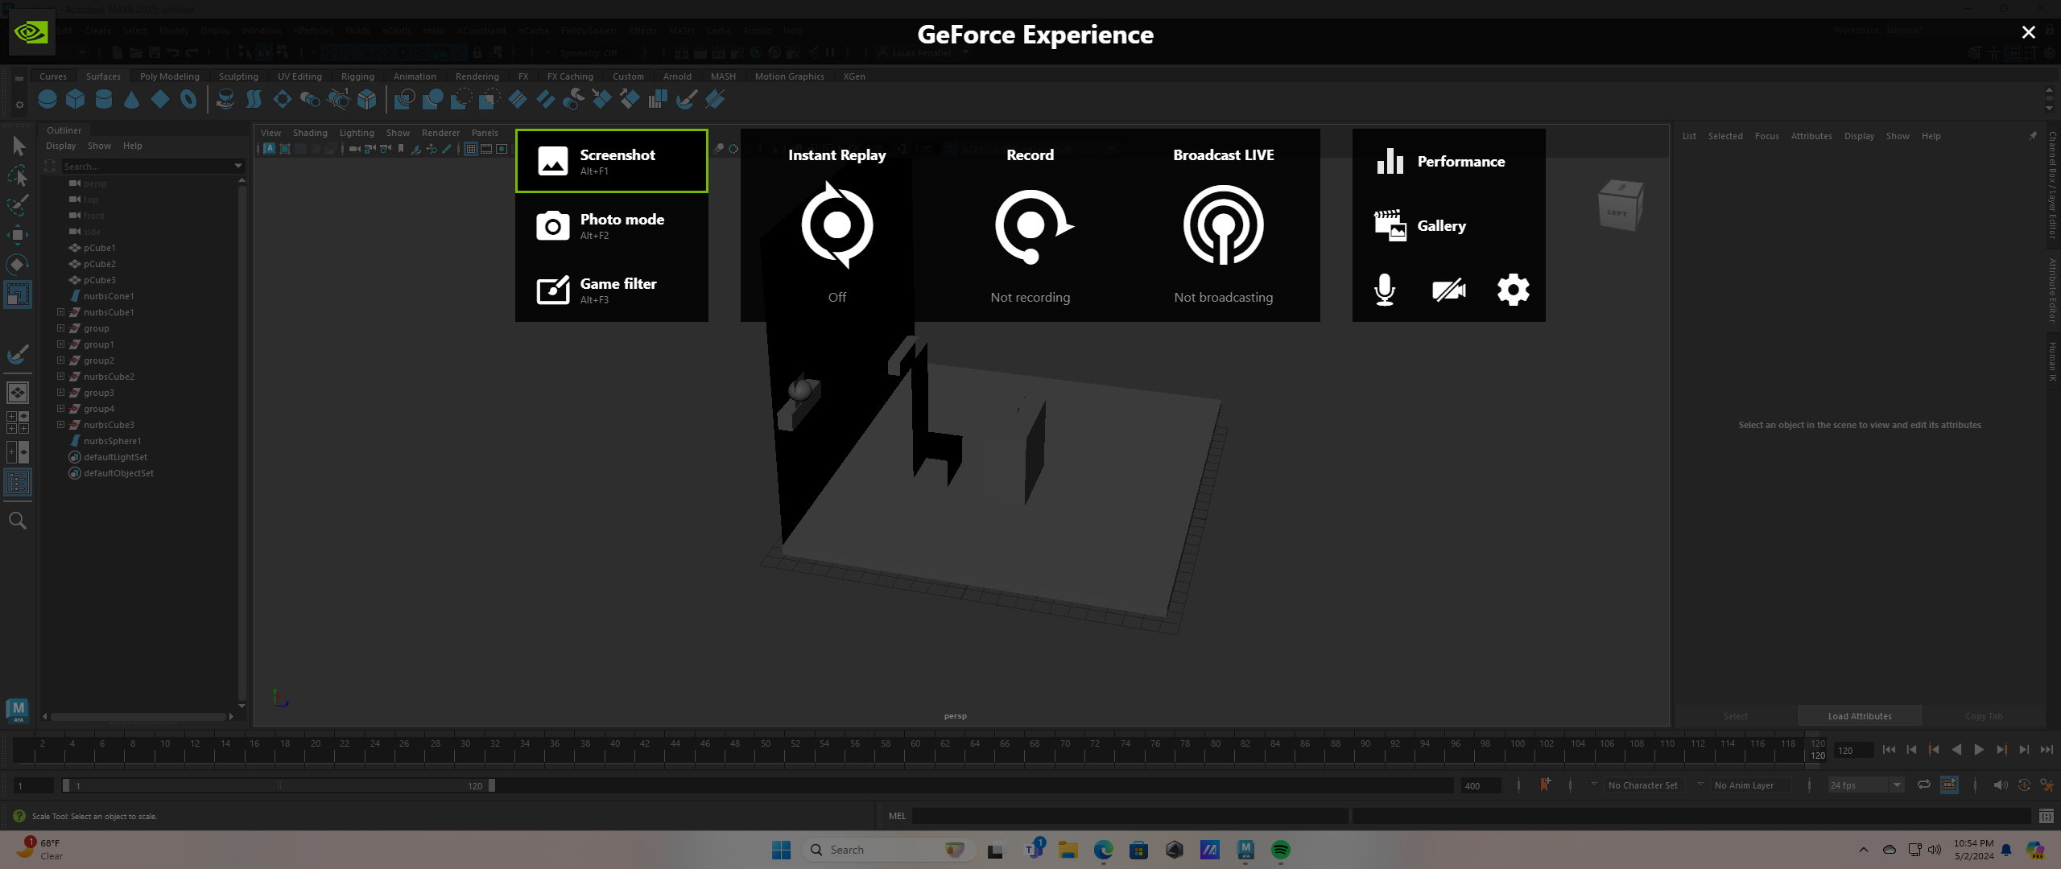Image resolution: width=2061 pixels, height=869 pixels.
Task: Expand nurbsCube3 in the Outliner
Action: pyautogui.click(x=60, y=425)
